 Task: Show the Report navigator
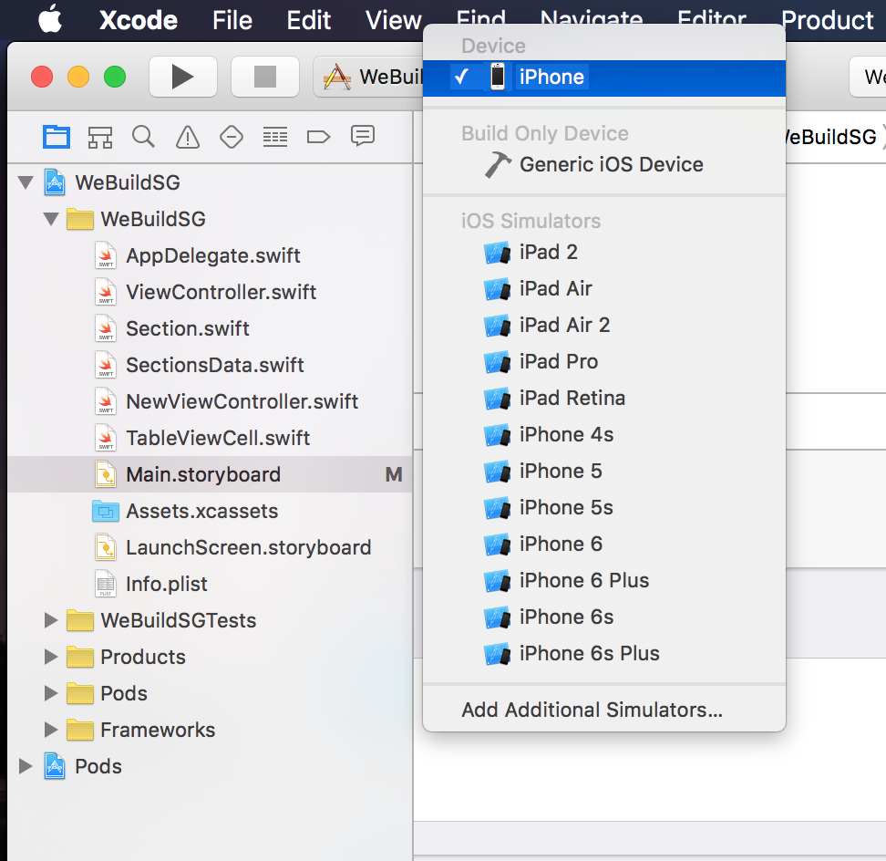(x=363, y=136)
